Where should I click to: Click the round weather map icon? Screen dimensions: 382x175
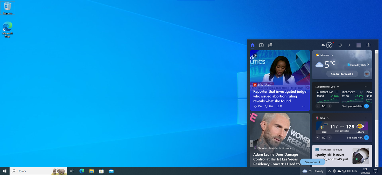[367, 74]
